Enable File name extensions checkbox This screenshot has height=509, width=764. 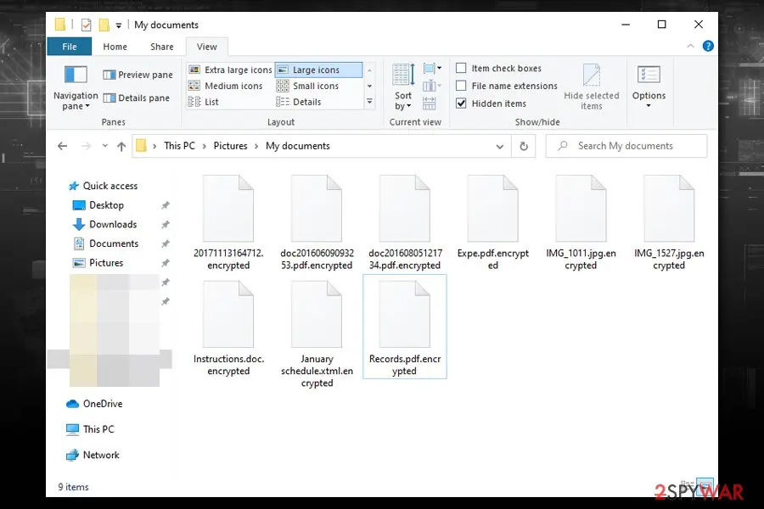[461, 86]
